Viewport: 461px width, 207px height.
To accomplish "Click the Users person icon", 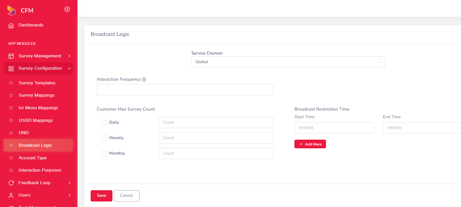I will 11,195.
